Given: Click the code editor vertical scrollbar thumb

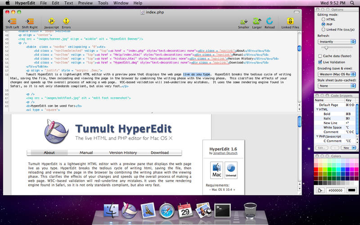Looking at the screenshot, I should coord(299,49).
